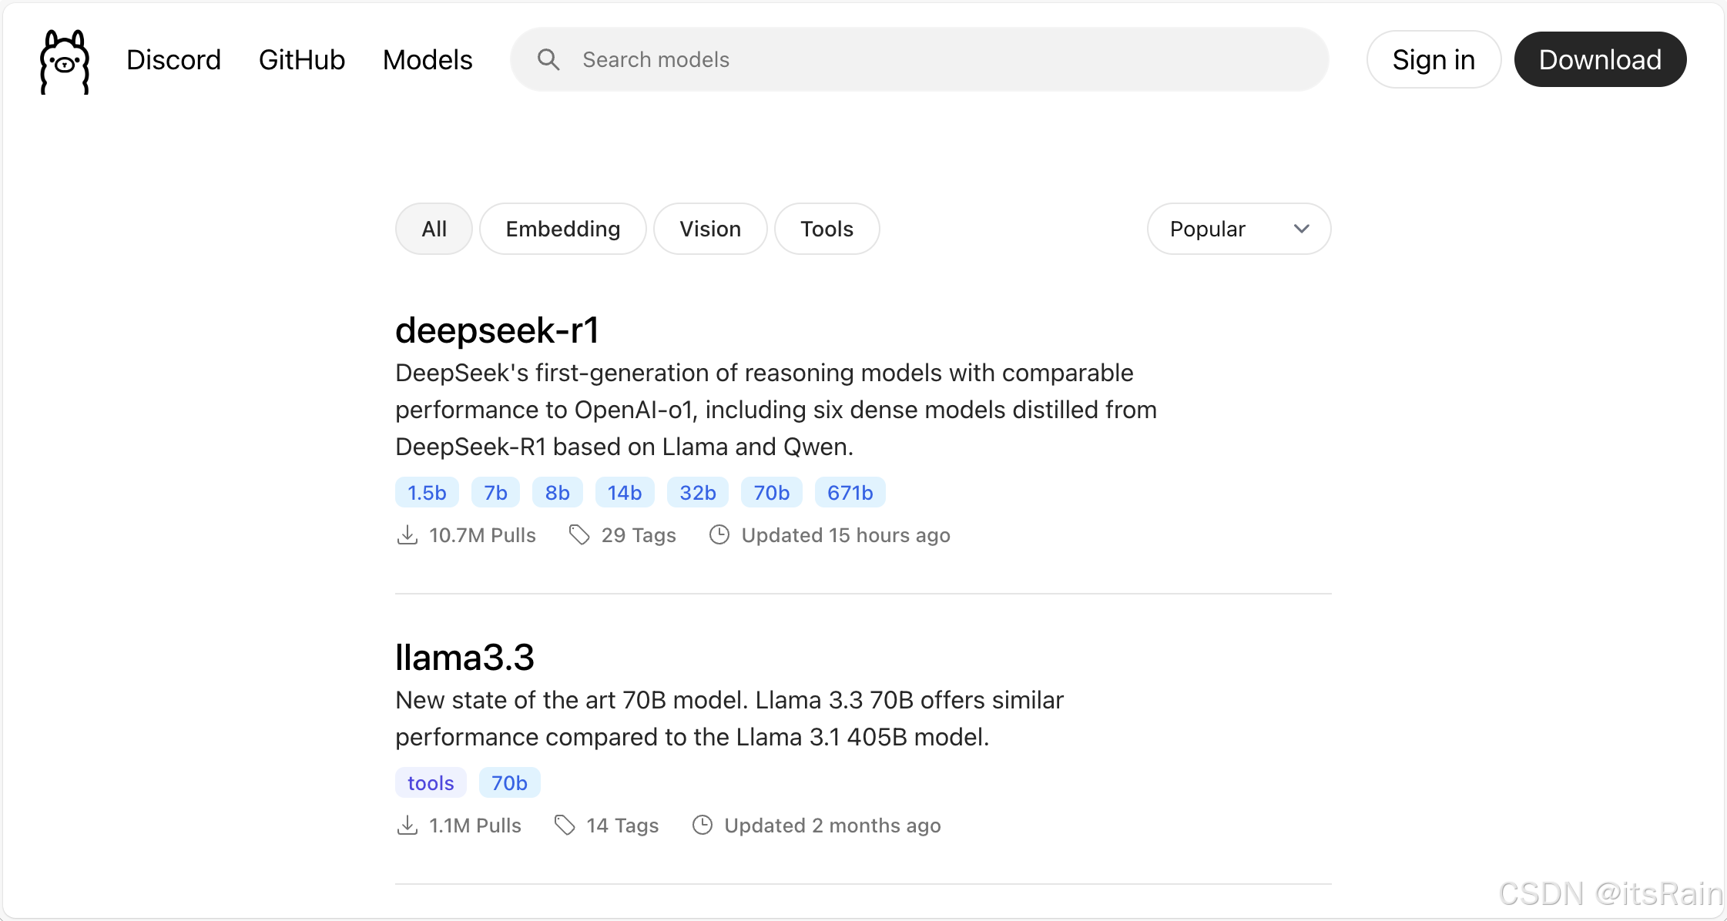Viewport: 1727px width, 921px height.
Task: Click the tag icon beside 29 Tags
Action: tap(579, 534)
